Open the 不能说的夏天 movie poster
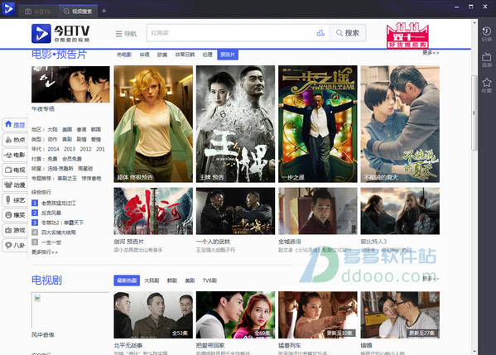Image resolution: width=496 pixels, height=355 pixels. [400, 124]
